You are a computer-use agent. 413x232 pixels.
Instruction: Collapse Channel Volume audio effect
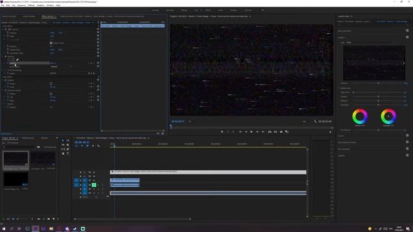3,90
